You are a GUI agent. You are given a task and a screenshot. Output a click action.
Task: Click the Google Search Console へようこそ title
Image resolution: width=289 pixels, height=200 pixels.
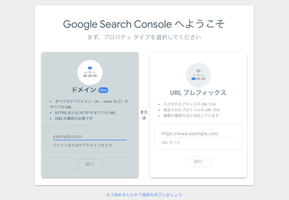pos(144,24)
